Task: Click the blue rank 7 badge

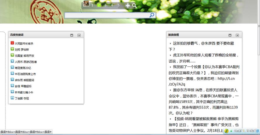Action: [12, 80]
